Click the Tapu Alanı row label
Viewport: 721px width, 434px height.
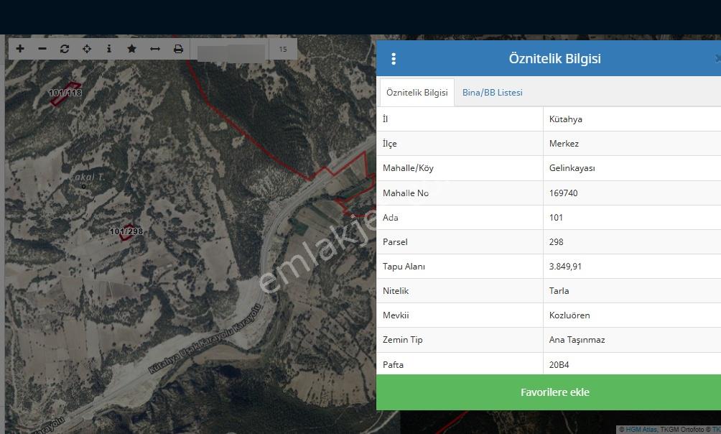pyautogui.click(x=404, y=267)
